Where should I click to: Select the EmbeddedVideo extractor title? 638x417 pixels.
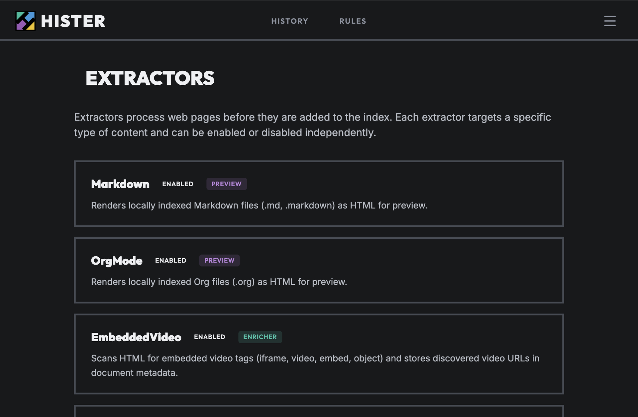click(136, 337)
